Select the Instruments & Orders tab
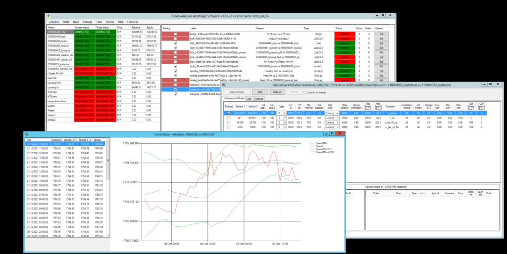Screen dimensions: 507x254 tap(234, 98)
